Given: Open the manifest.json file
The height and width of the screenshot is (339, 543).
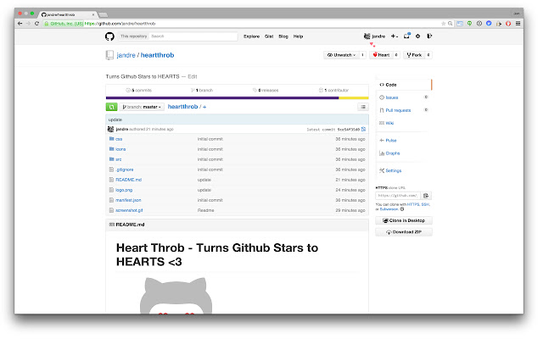Looking at the screenshot, I should click(128, 200).
